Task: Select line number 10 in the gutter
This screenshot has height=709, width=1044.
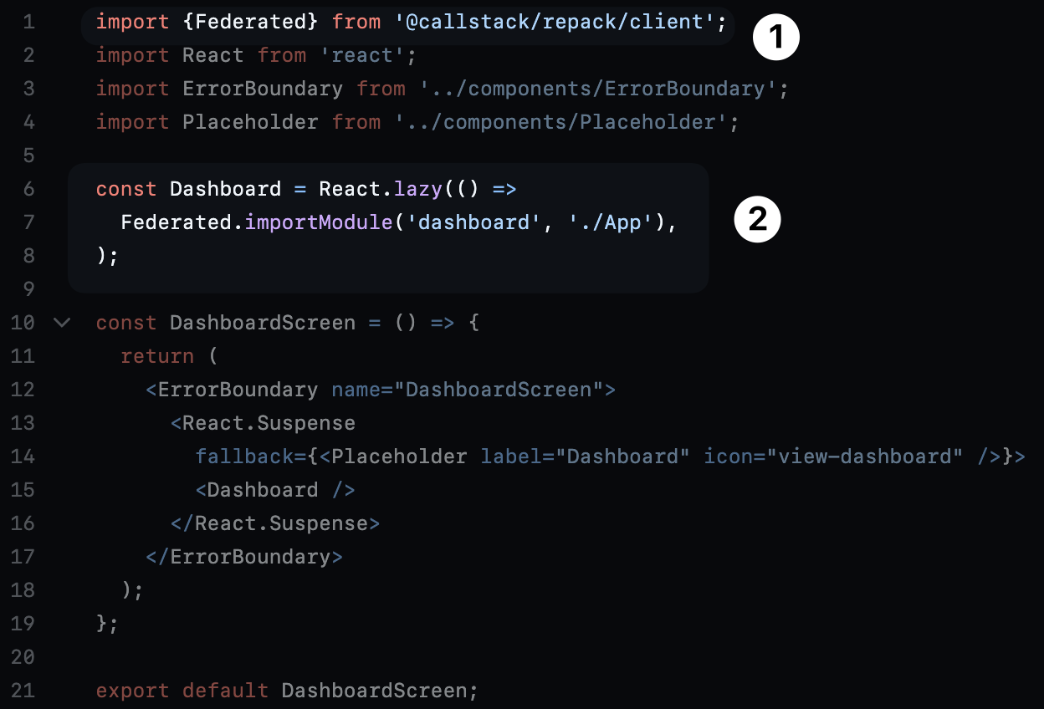Action: 23,323
